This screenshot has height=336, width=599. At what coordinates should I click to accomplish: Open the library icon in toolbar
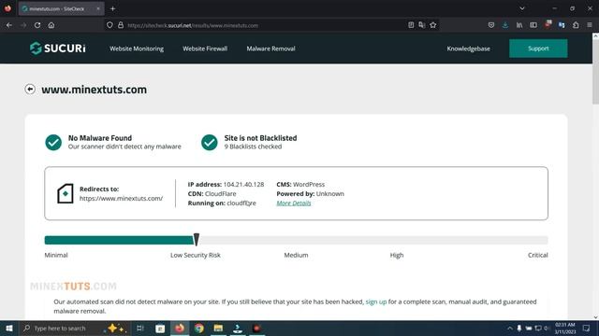click(519, 25)
